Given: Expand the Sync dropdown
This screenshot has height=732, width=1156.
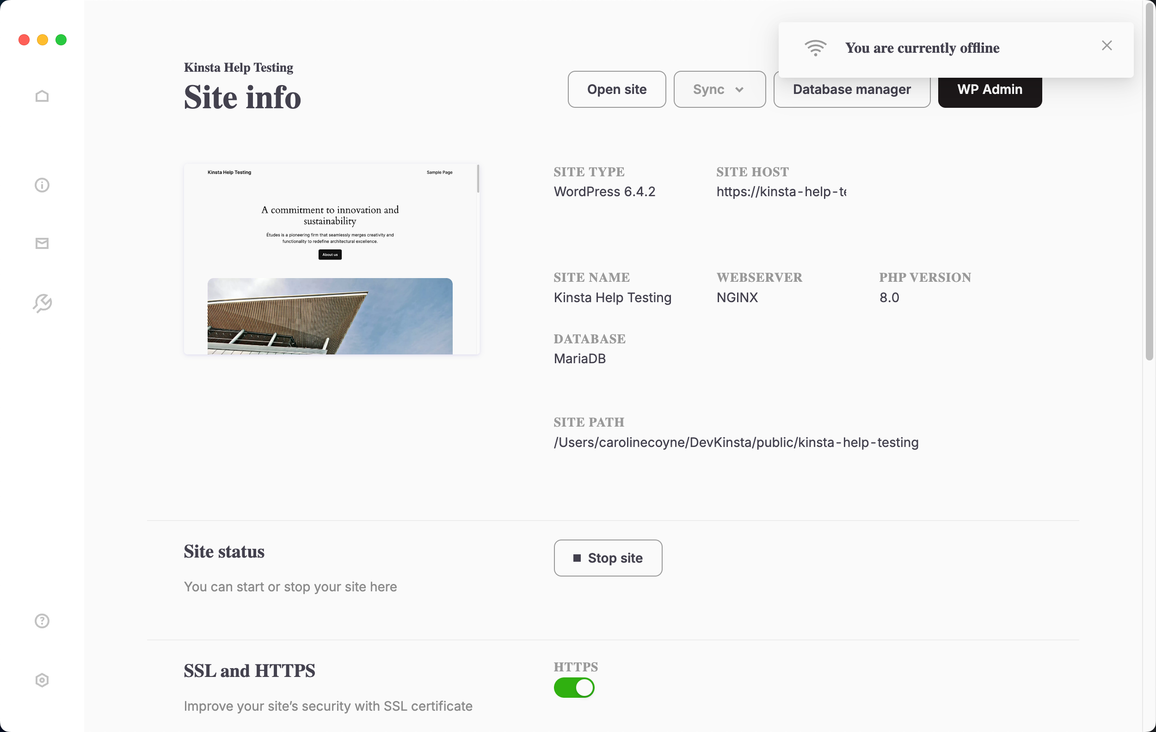Looking at the screenshot, I should pyautogui.click(x=719, y=89).
